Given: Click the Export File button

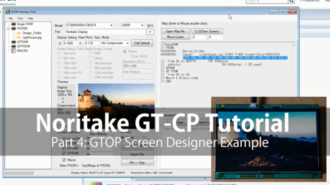Looking at the screenshot, I should coord(137,154).
